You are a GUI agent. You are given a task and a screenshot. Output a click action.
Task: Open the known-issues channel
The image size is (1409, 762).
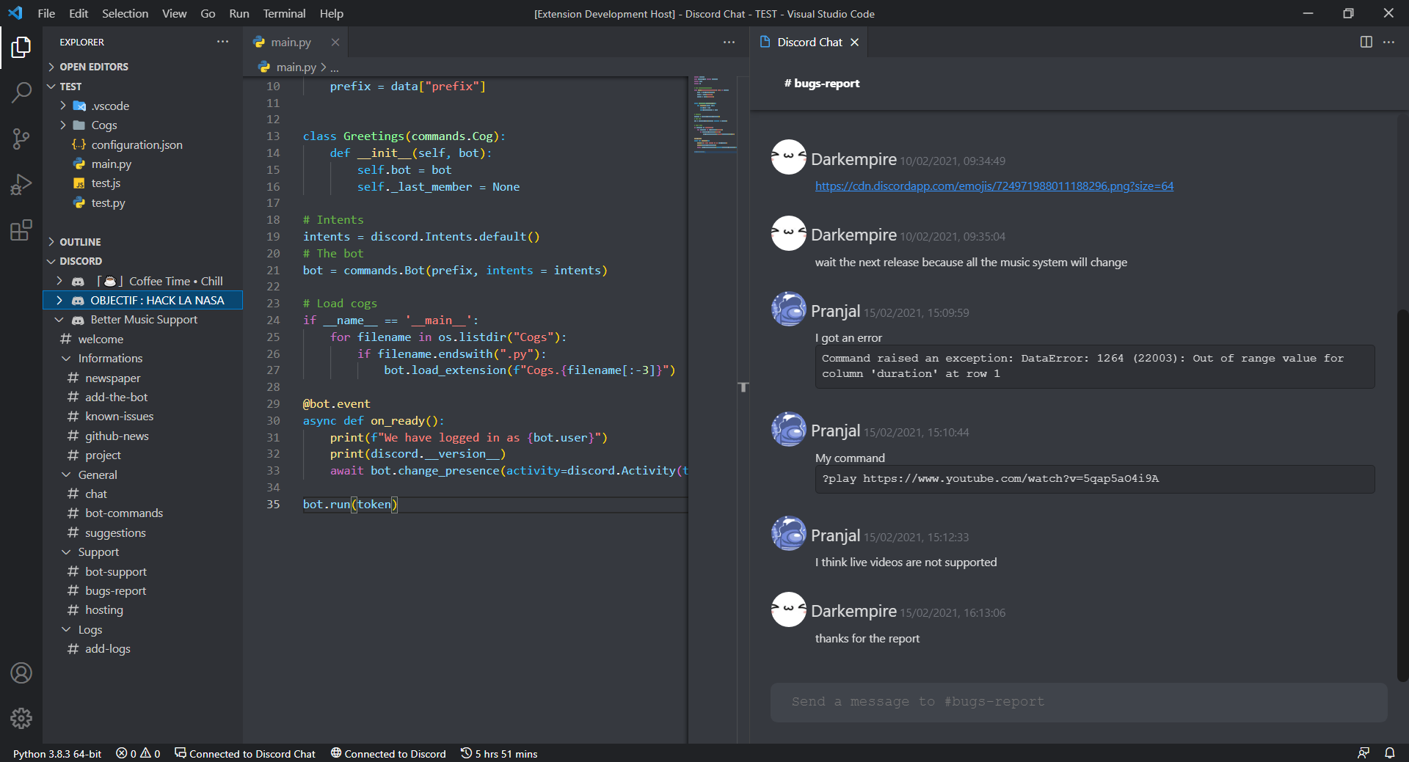pos(119,417)
